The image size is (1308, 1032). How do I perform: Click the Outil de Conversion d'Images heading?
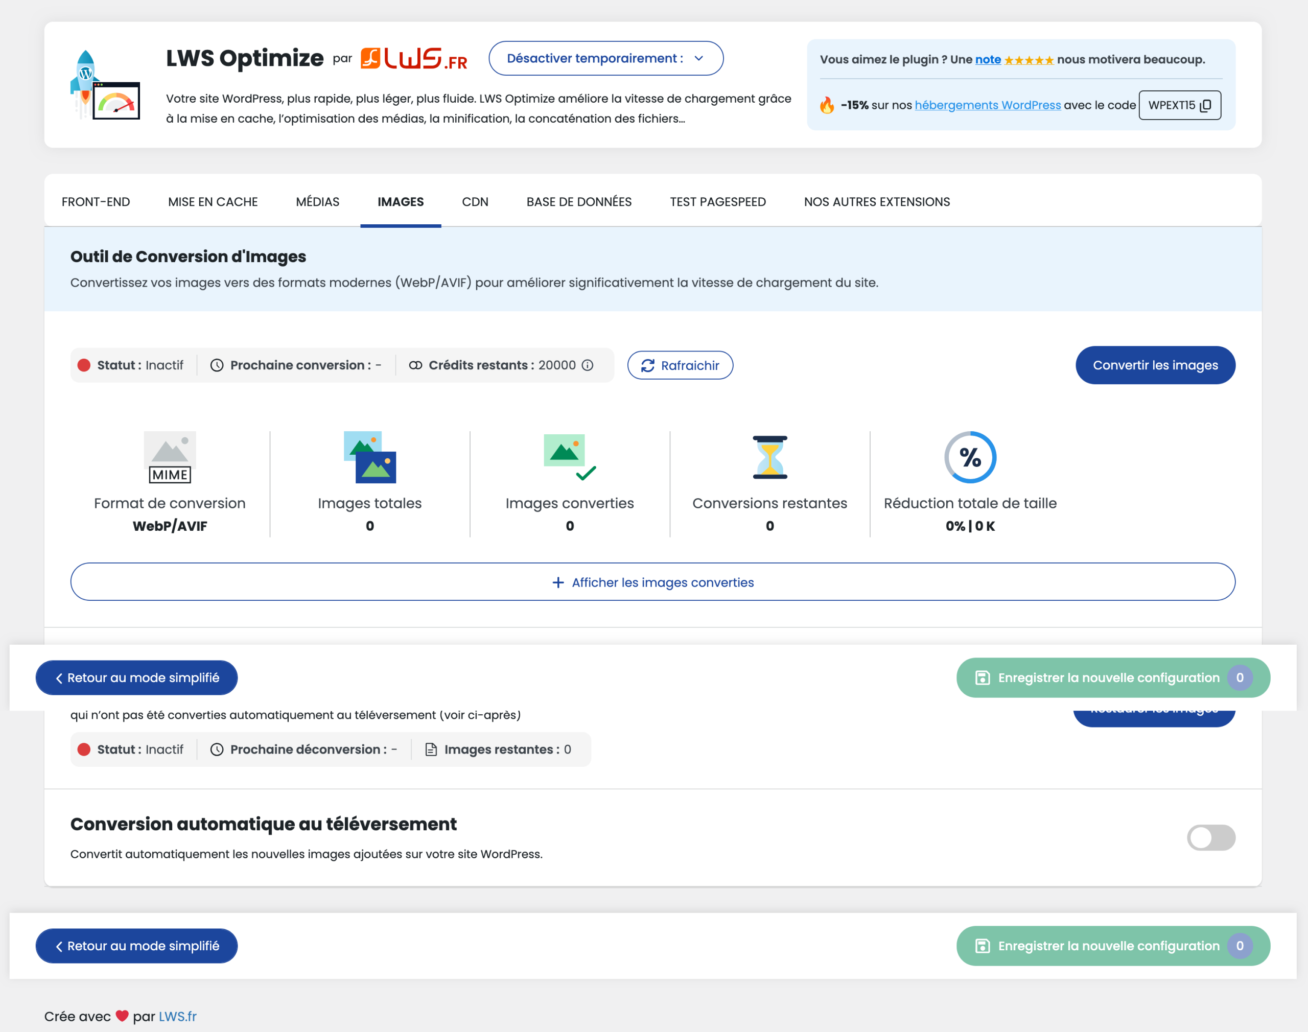188,256
